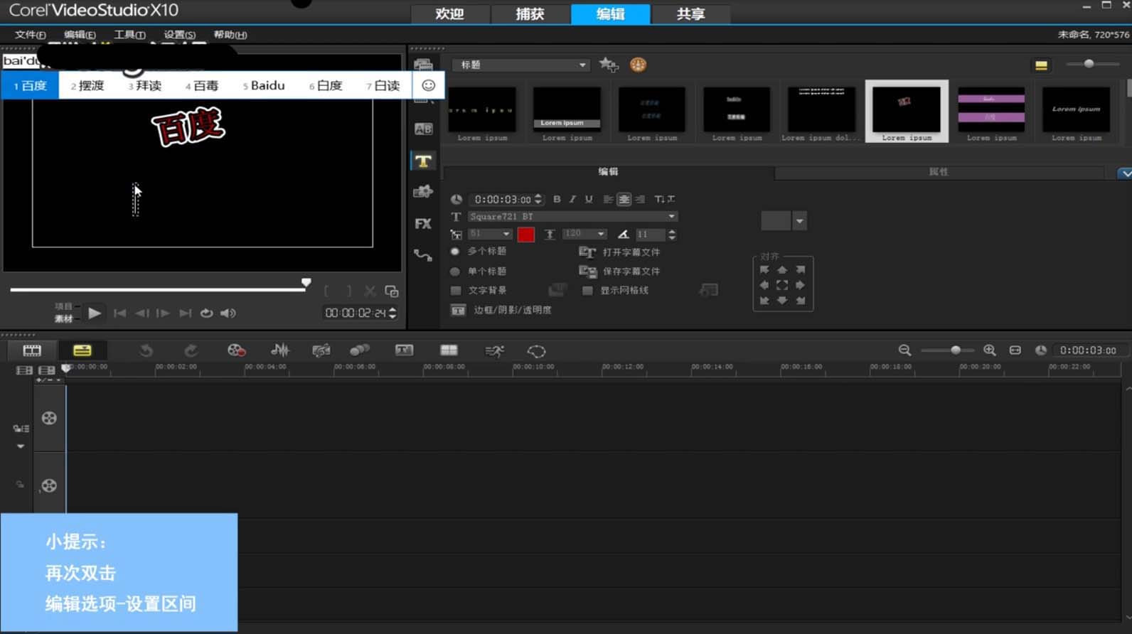
Task: Toggle bold text formatting
Action: pyautogui.click(x=557, y=199)
